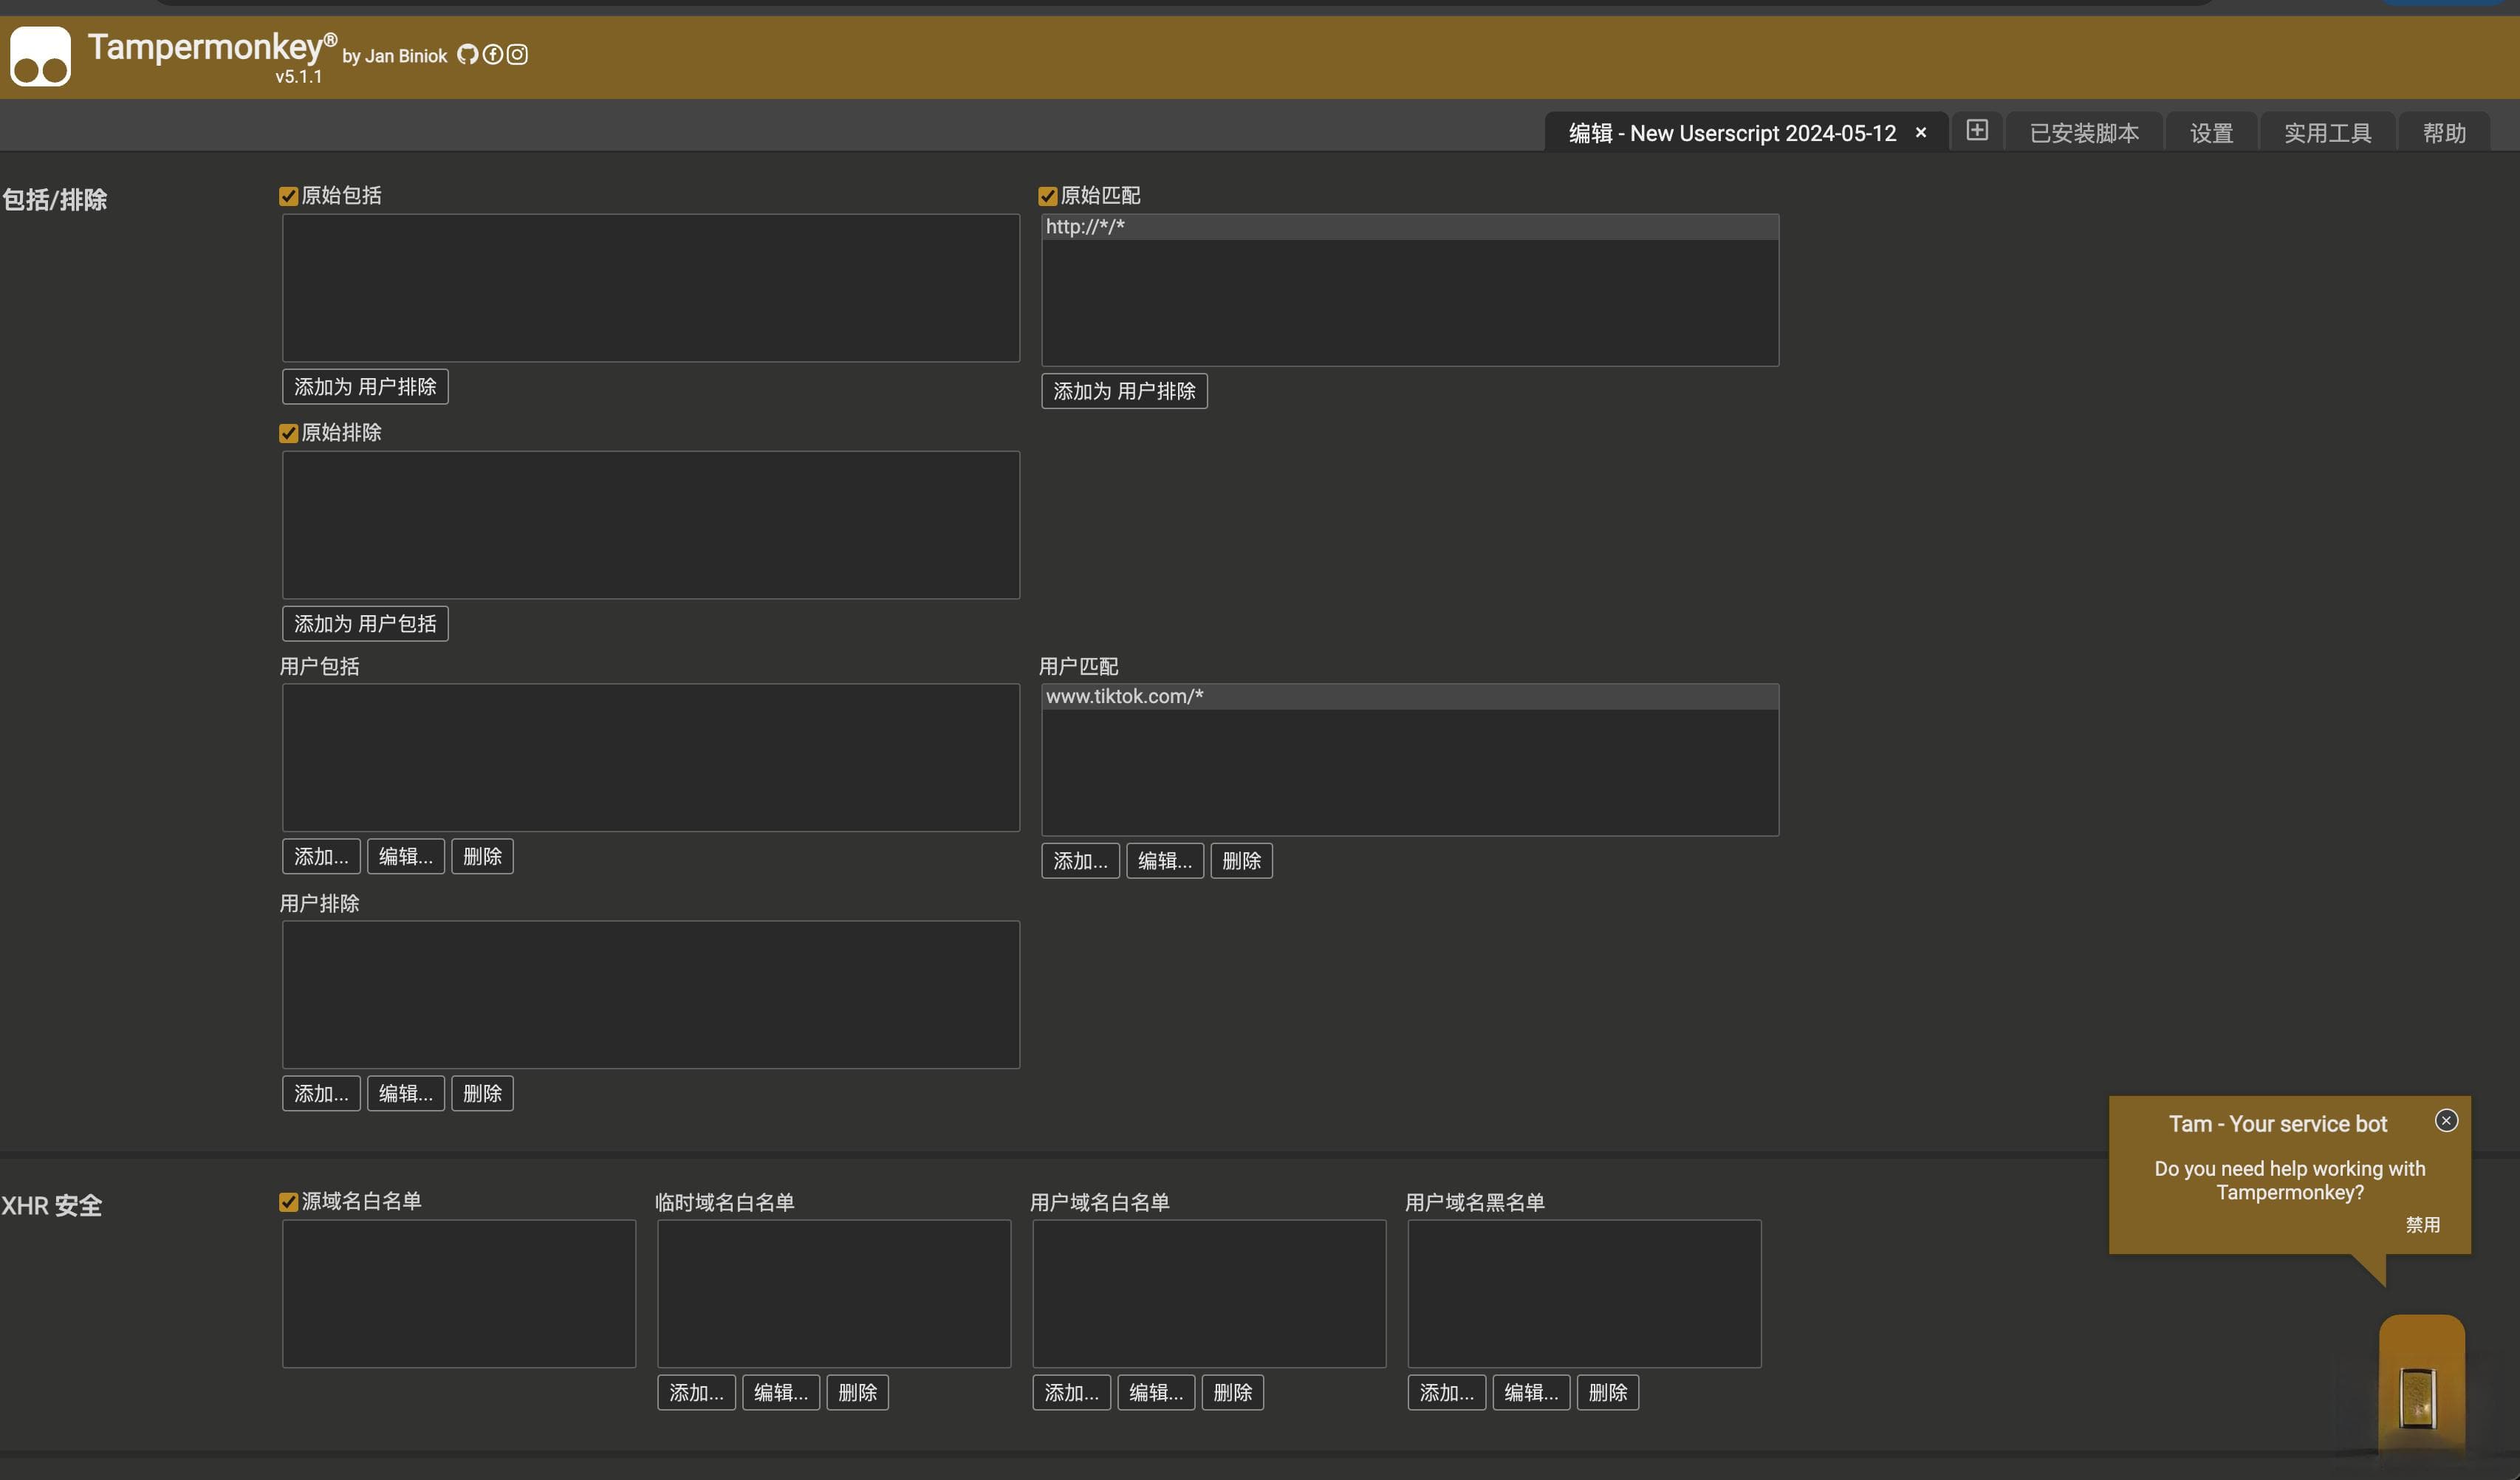Image resolution: width=2520 pixels, height=1480 pixels.
Task: Click 添加... under 用户域名白名单
Action: click(1071, 1392)
